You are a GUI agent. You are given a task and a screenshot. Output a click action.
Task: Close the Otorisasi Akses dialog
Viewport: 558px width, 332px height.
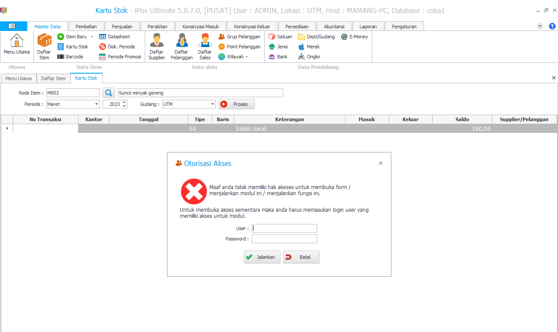(x=380, y=163)
